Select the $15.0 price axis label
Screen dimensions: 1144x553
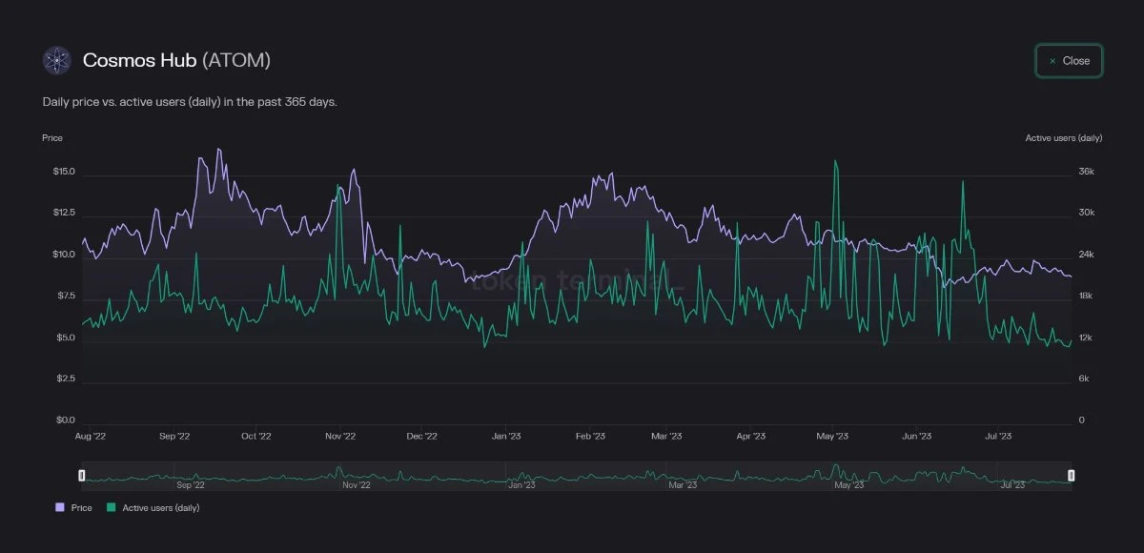64,173
